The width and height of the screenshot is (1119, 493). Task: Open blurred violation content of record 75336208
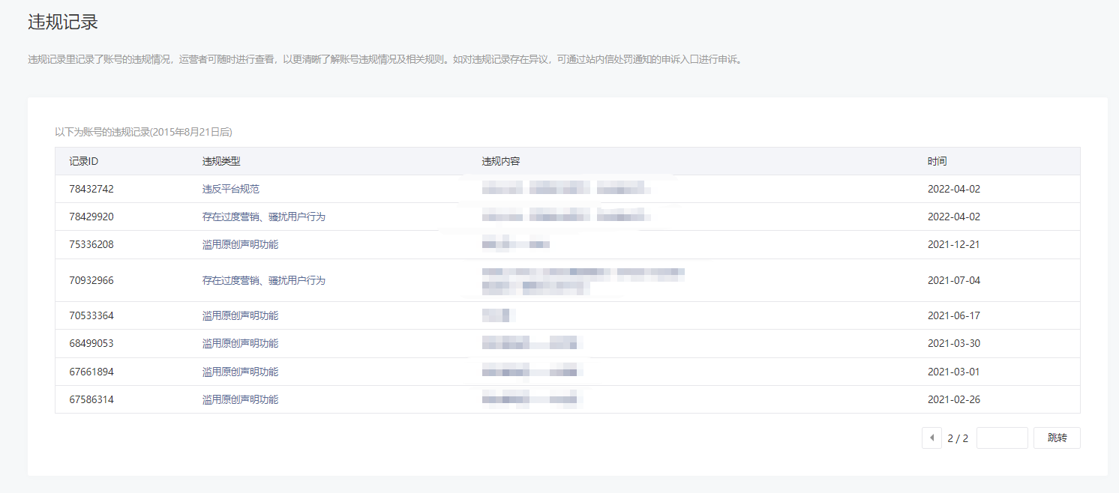pyautogui.click(x=516, y=244)
